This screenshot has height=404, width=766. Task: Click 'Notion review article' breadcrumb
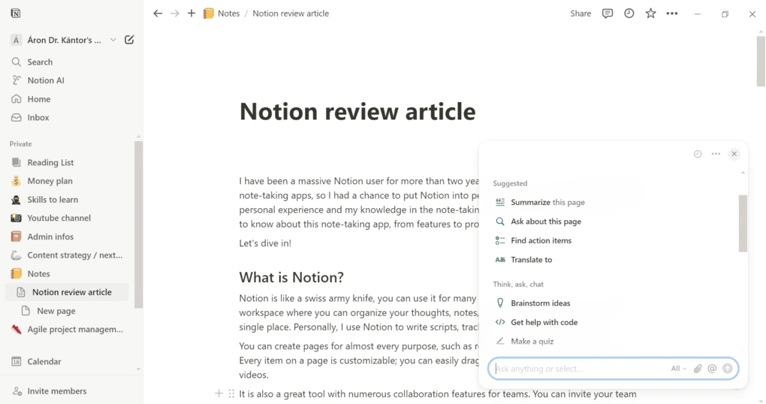[291, 14]
